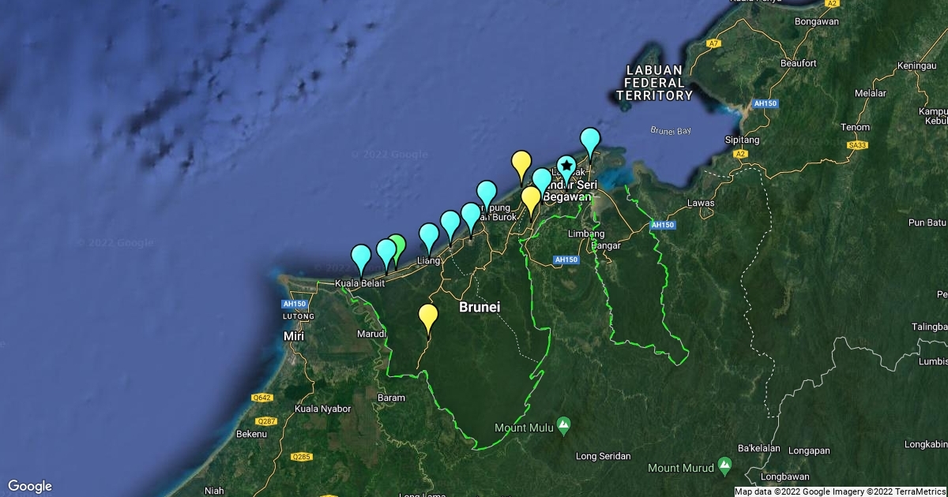Image resolution: width=948 pixels, height=497 pixels.
Task: Click the green marker pin on the coast
Action: [x=398, y=247]
